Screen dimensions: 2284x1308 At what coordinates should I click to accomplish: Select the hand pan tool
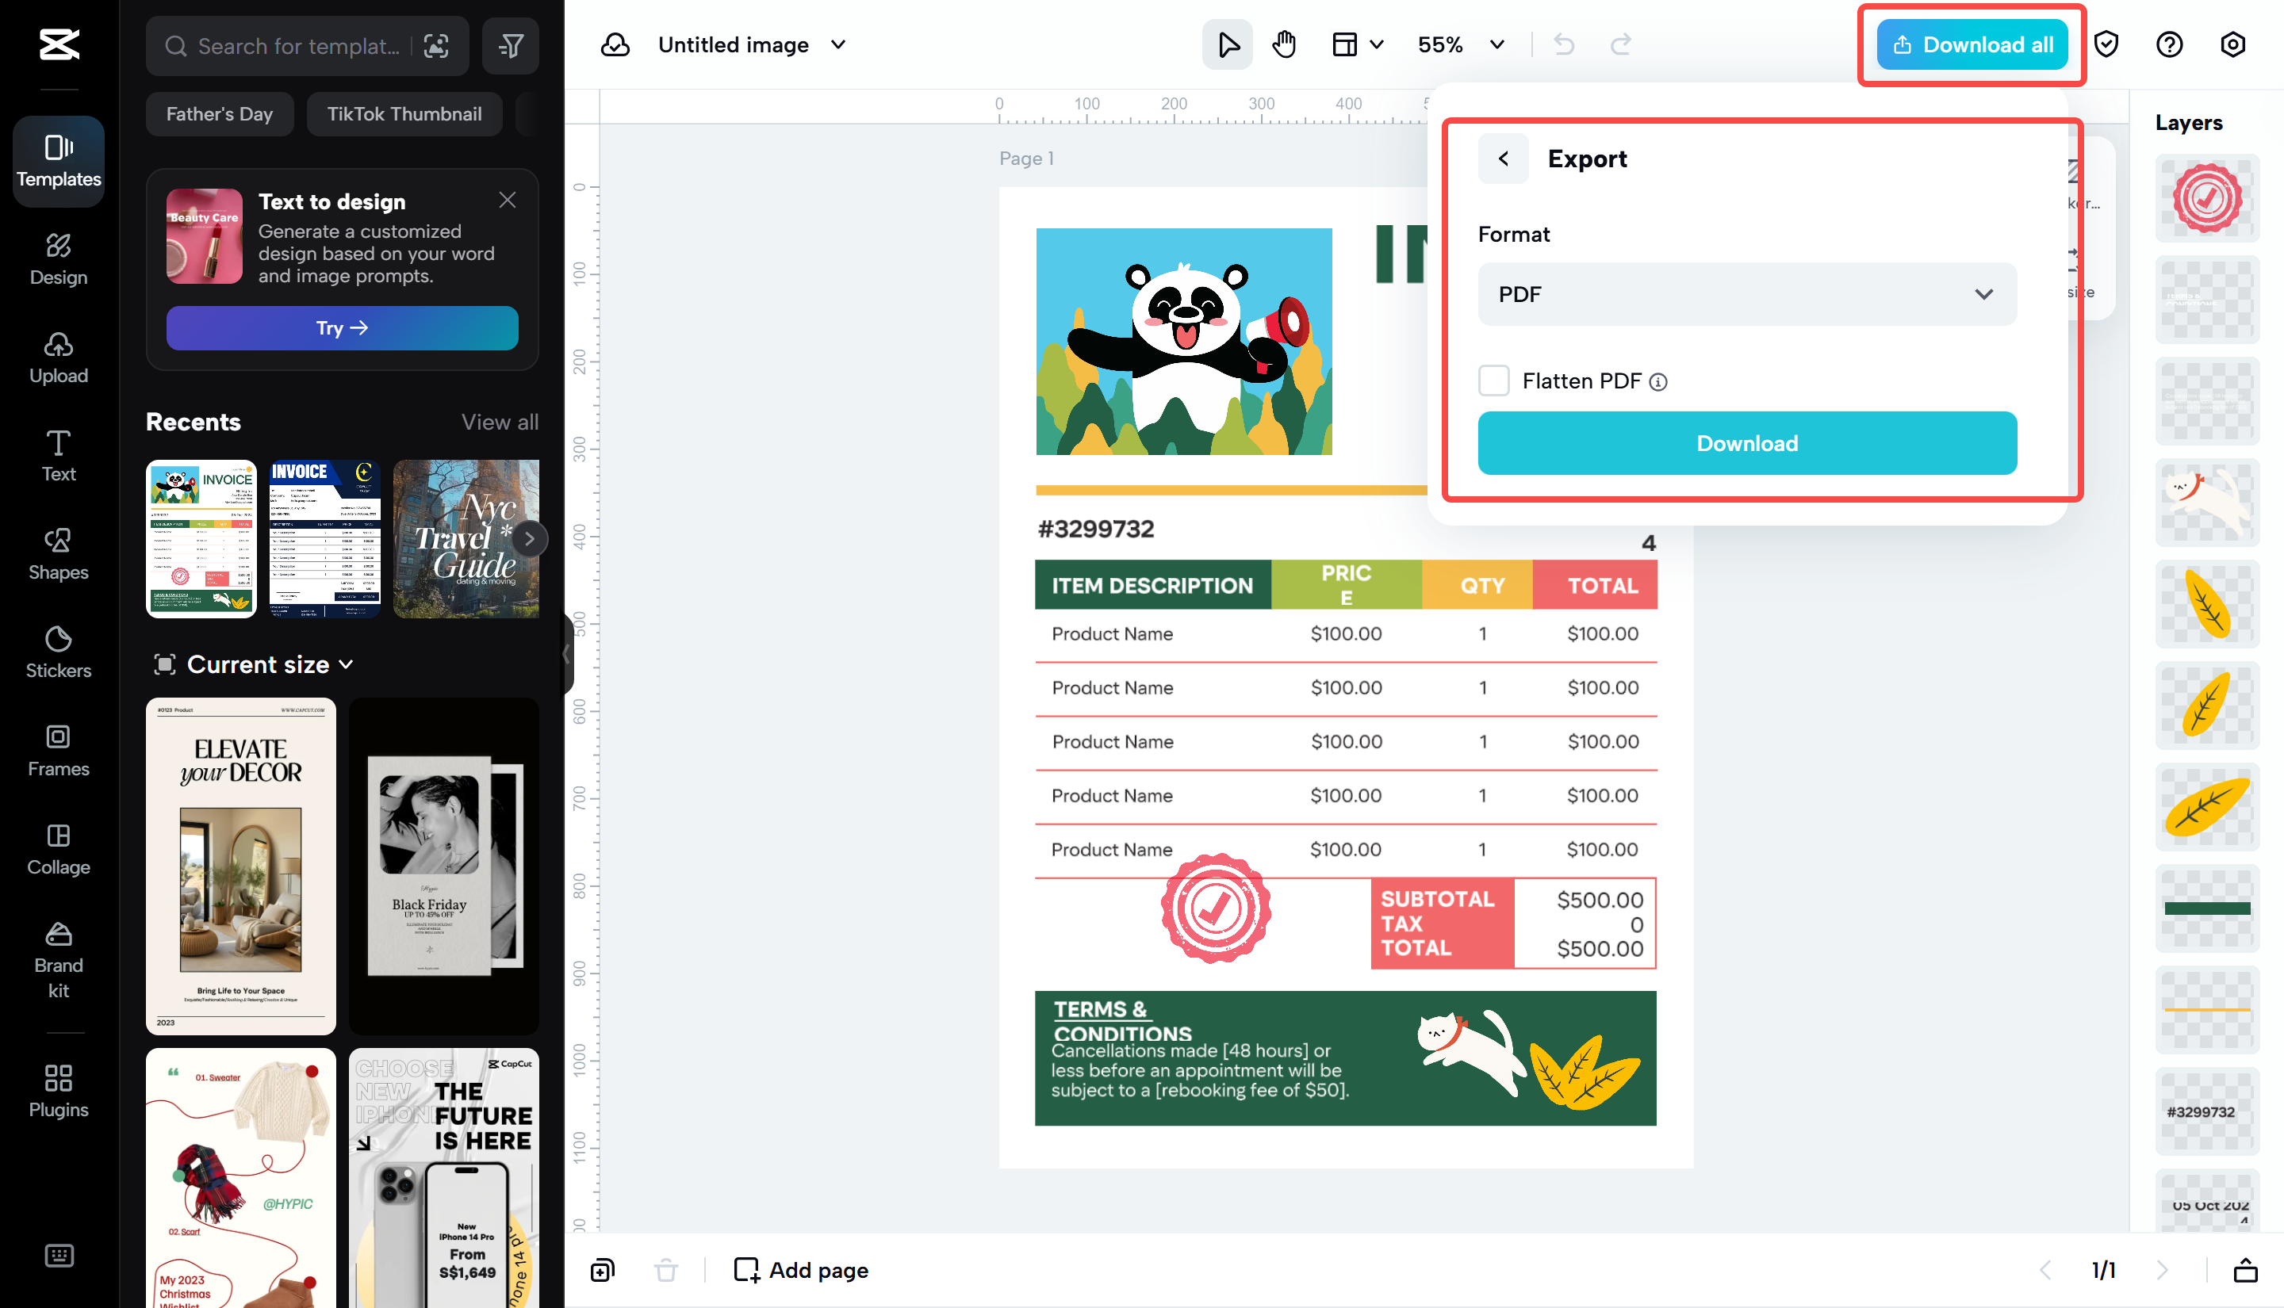click(x=1284, y=44)
